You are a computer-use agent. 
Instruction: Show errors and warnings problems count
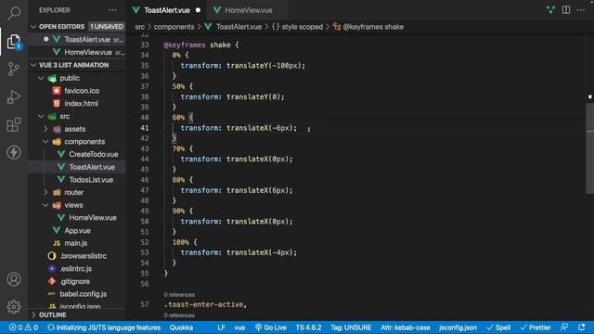click(23, 328)
